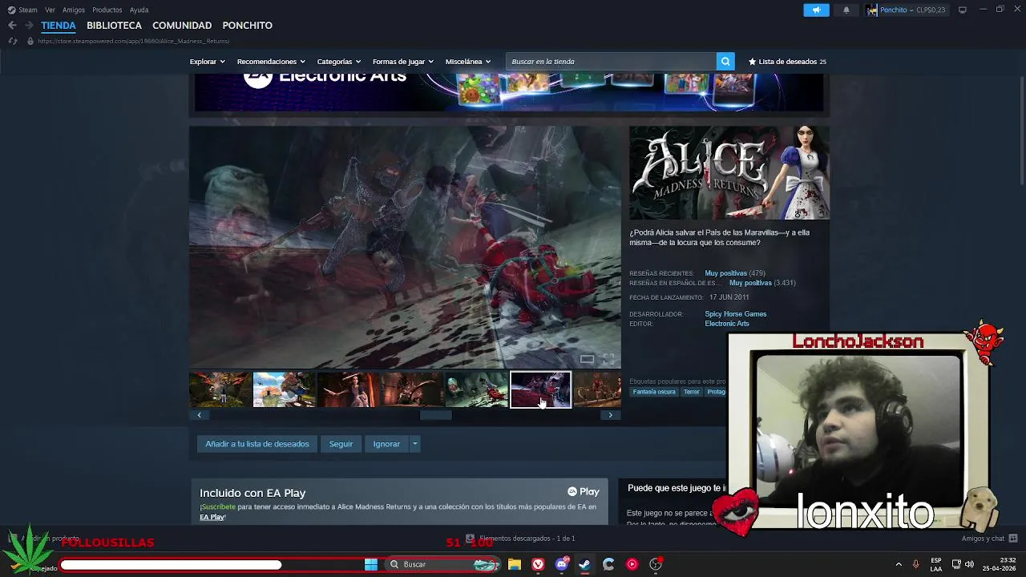Open the Windows Start menu
This screenshot has height=577, width=1026.
point(371,564)
